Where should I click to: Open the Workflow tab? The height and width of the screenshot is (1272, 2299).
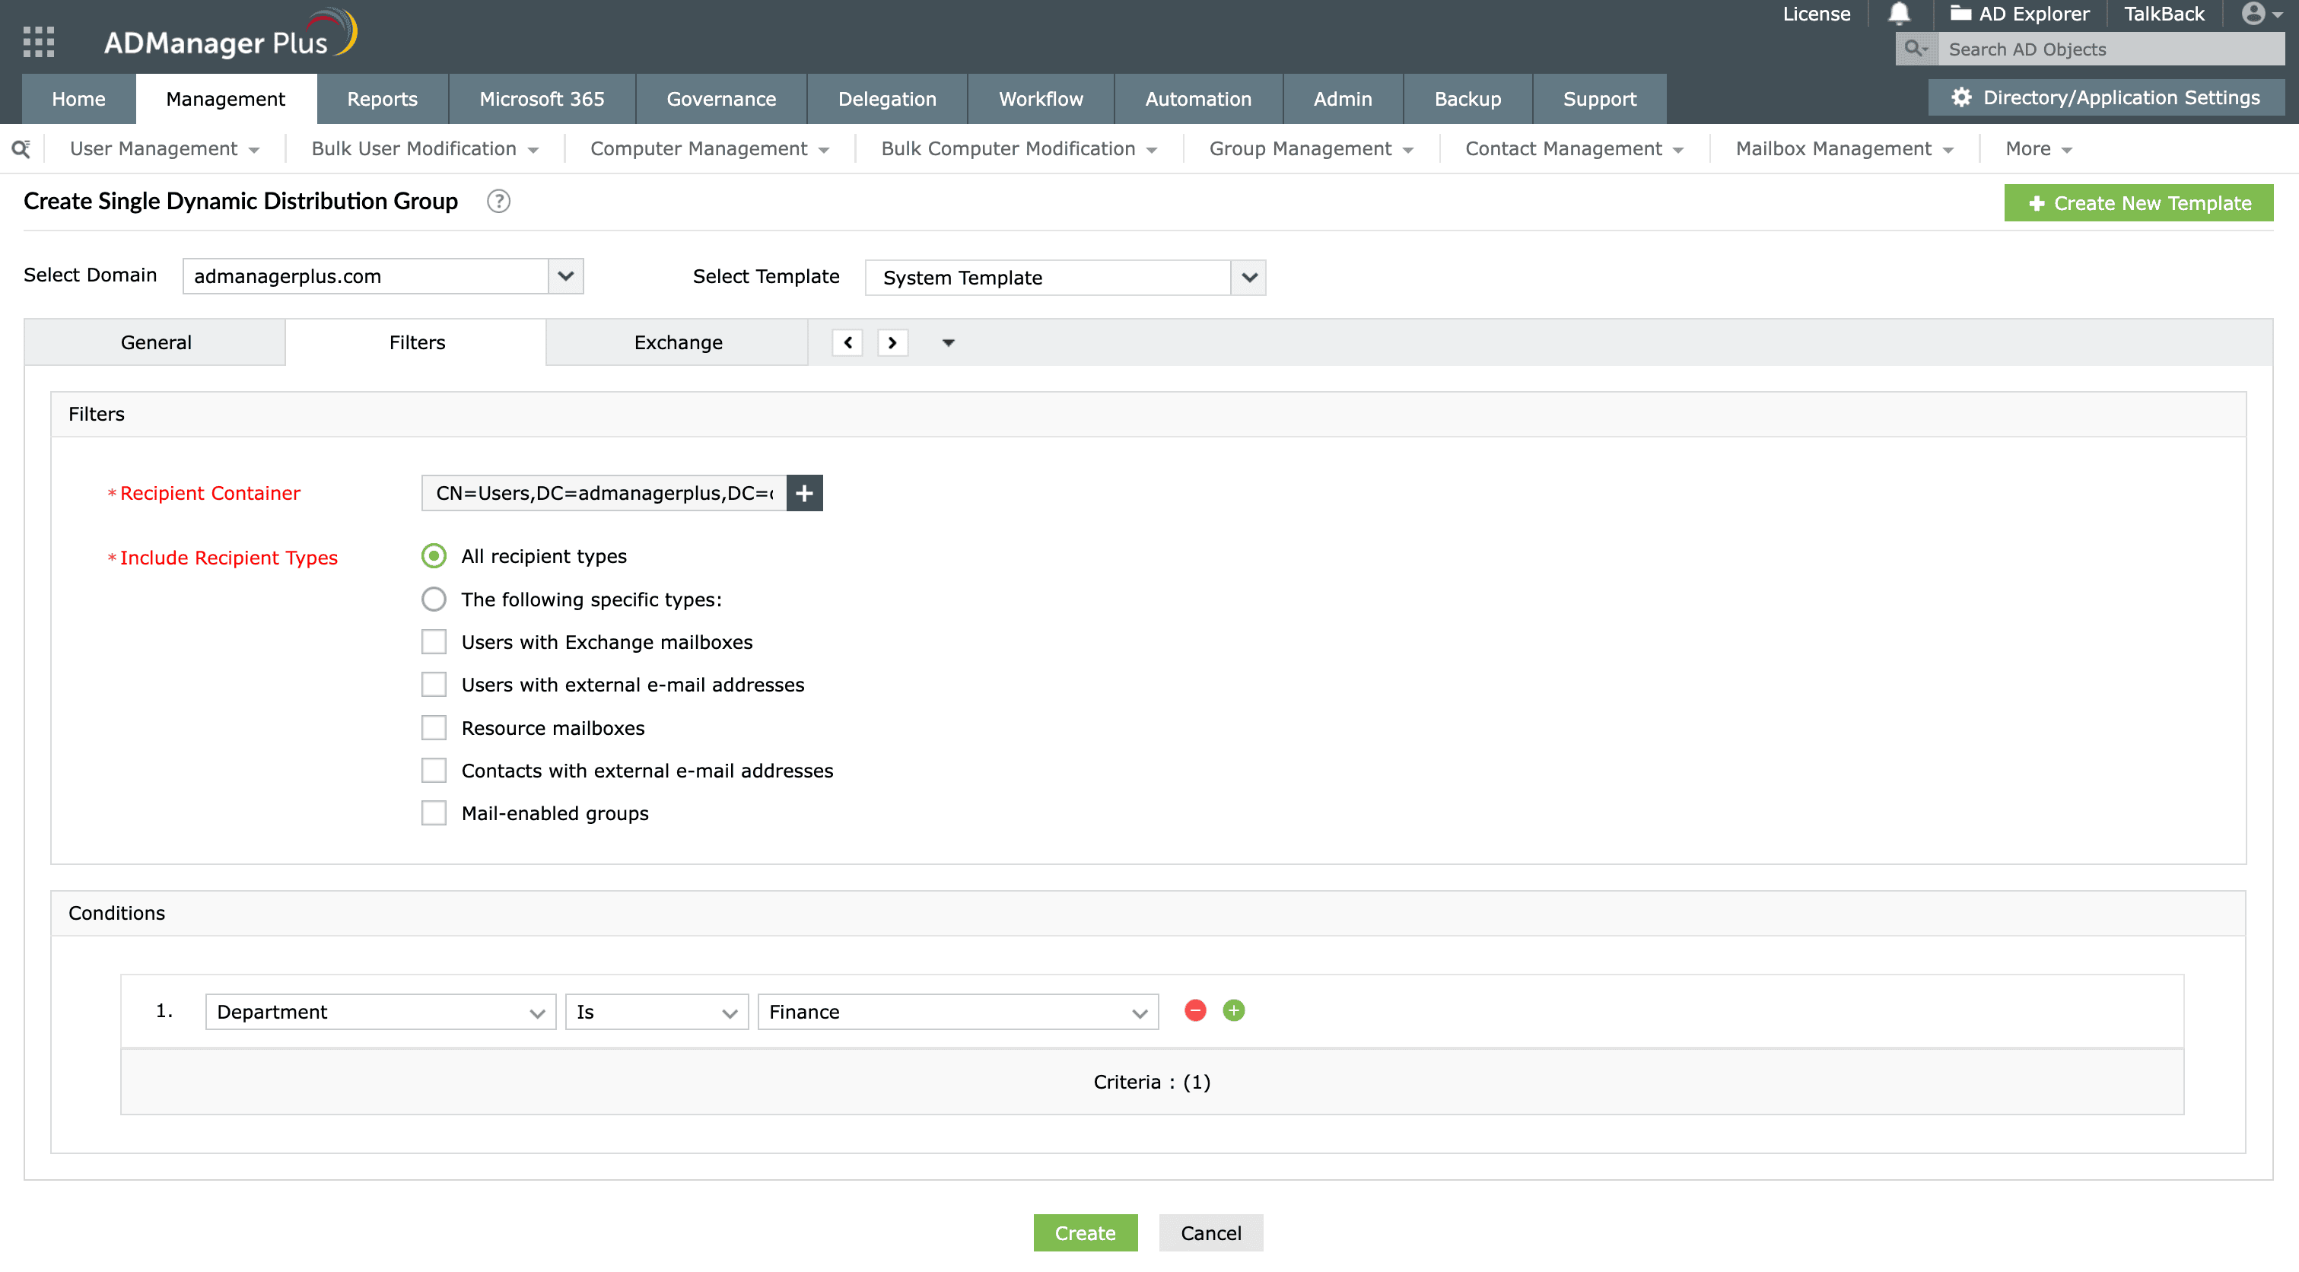tap(1041, 99)
